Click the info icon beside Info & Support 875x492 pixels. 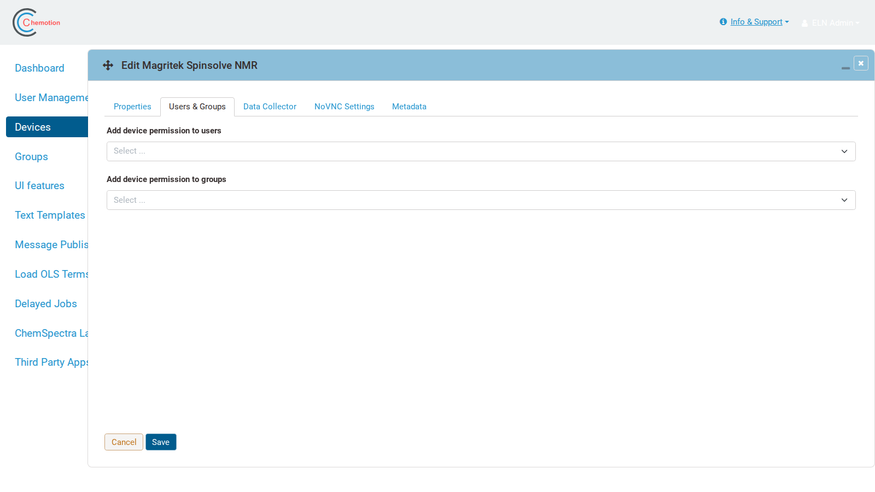[723, 22]
